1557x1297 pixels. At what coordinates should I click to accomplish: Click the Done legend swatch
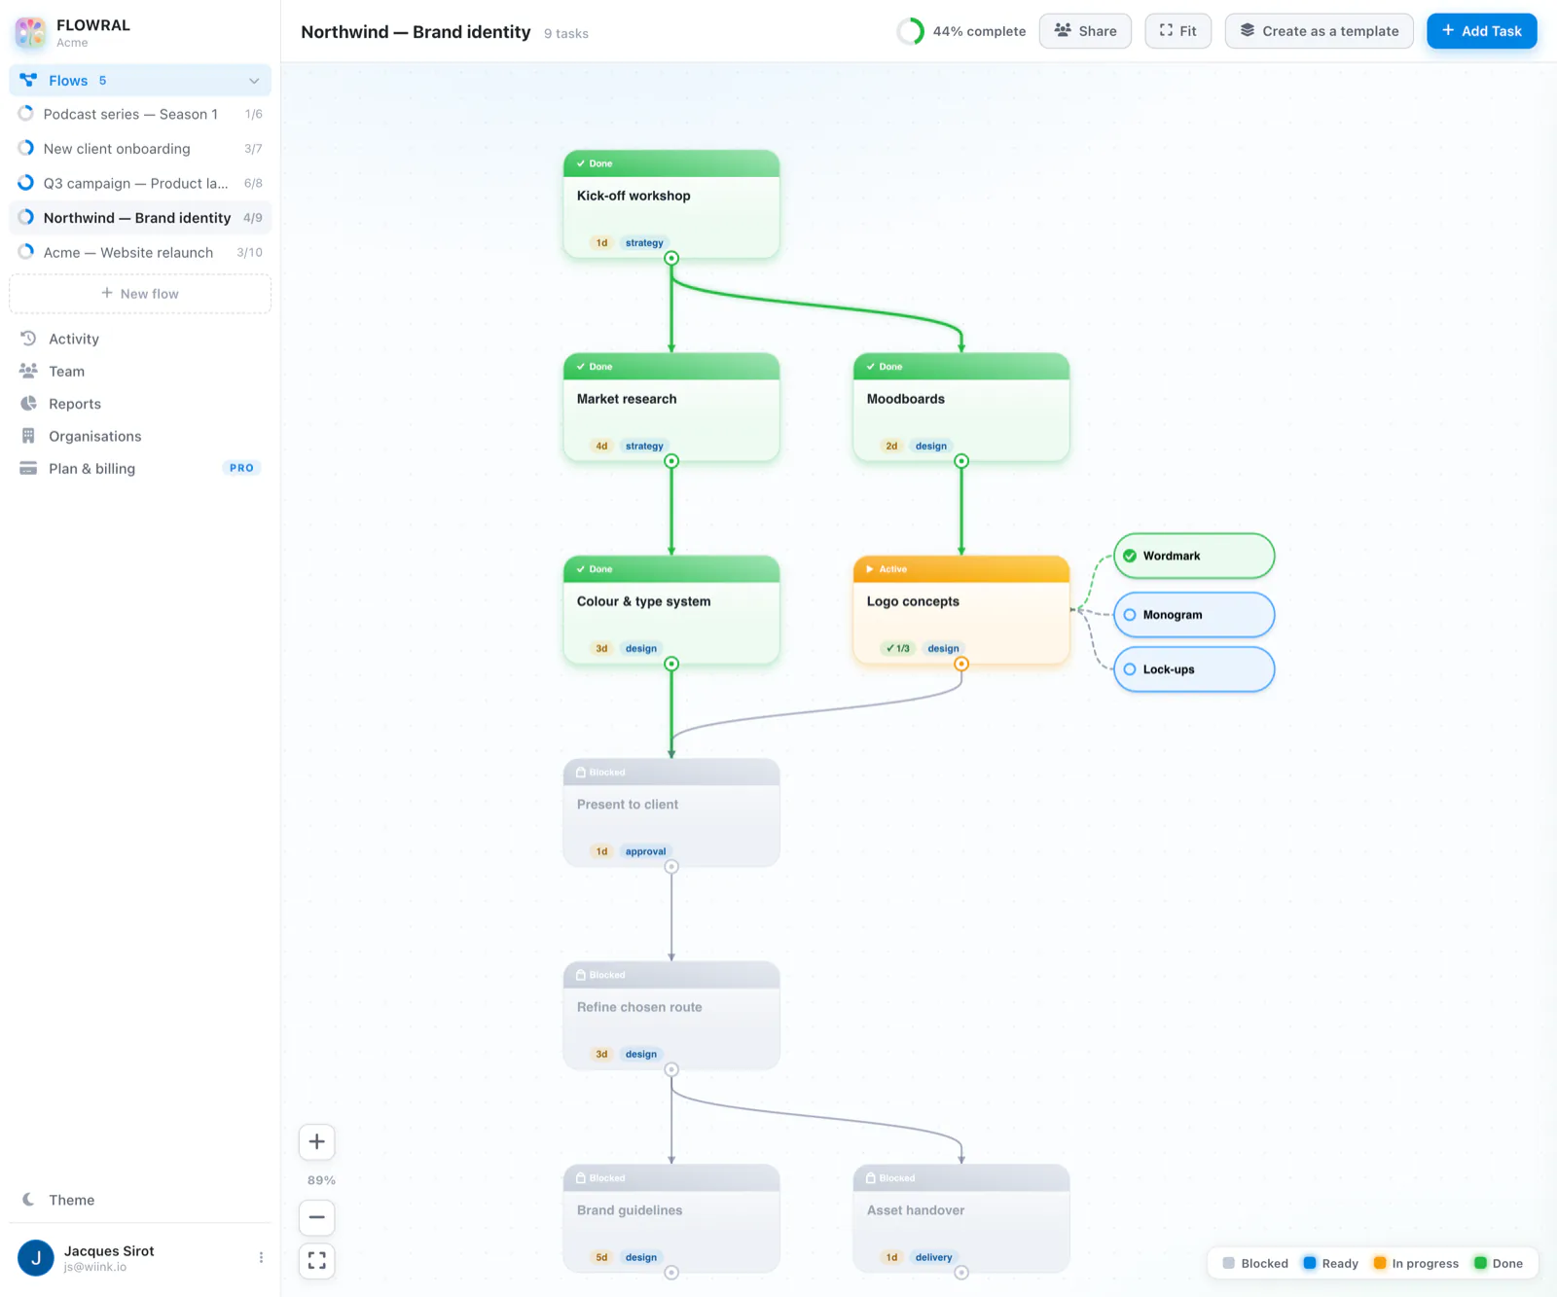click(x=1480, y=1263)
